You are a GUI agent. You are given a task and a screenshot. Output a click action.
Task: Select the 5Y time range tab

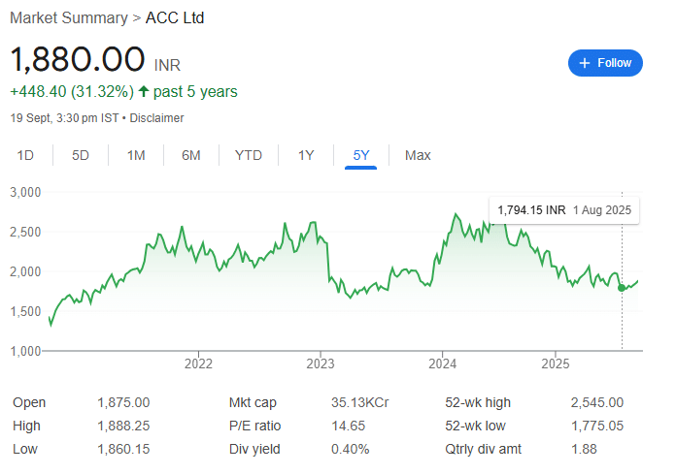[361, 155]
